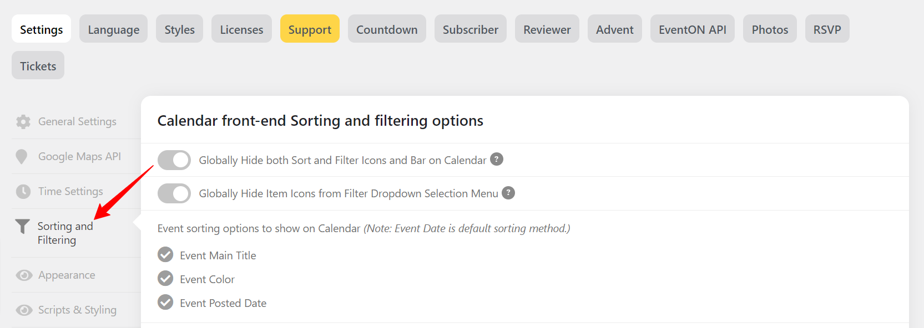Uncheck the Event Main Title sorting option

165,254
